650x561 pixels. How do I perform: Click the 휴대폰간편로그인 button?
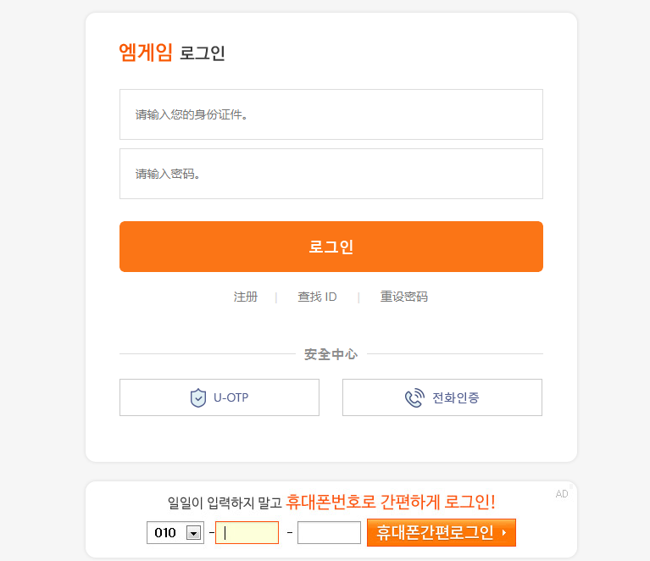(442, 532)
